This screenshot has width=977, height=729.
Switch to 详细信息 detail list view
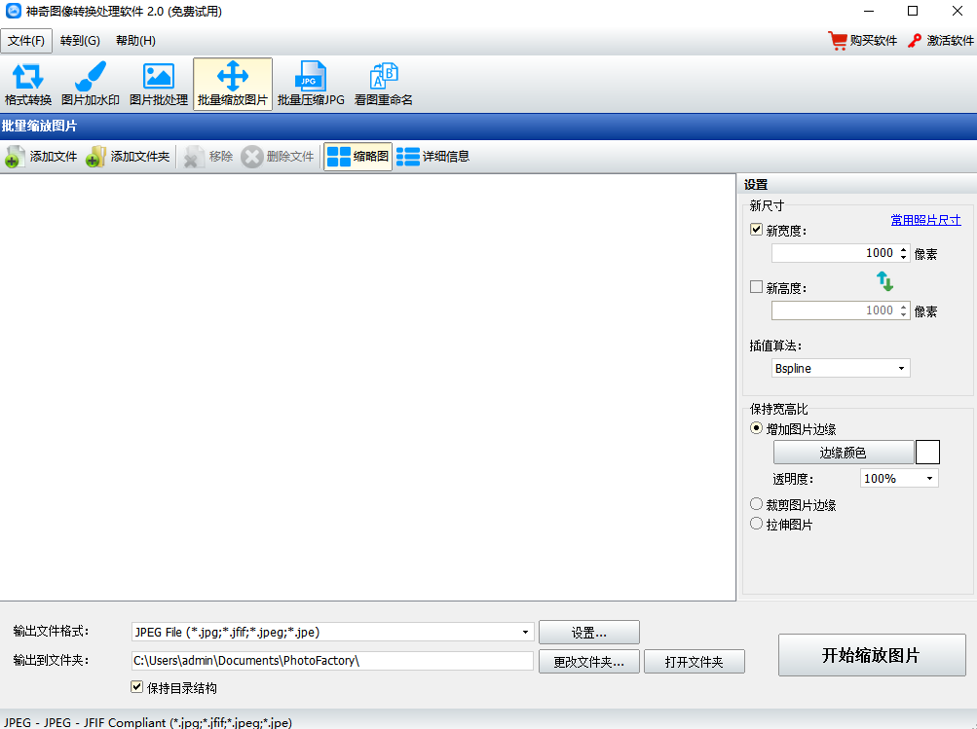point(433,157)
